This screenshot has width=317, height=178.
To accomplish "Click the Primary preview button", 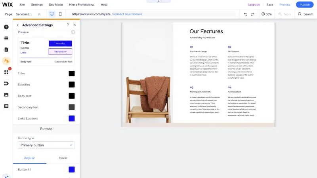I will [x=60, y=44].
